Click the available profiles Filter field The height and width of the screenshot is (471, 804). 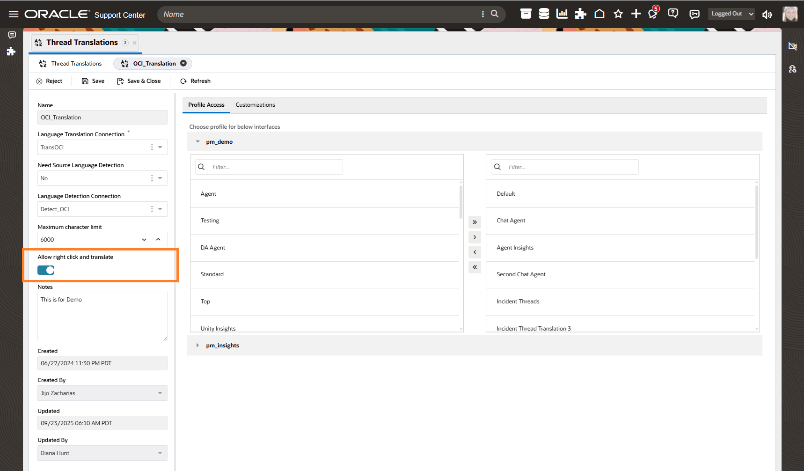pos(270,167)
